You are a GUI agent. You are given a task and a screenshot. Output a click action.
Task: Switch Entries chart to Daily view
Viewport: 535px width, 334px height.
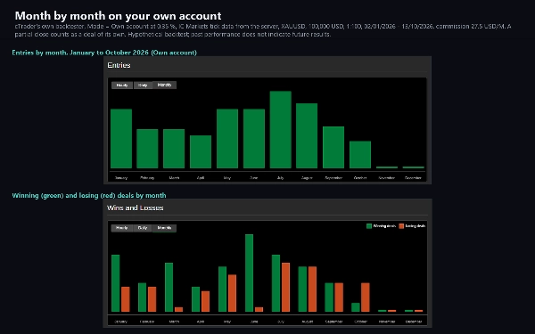pos(143,86)
